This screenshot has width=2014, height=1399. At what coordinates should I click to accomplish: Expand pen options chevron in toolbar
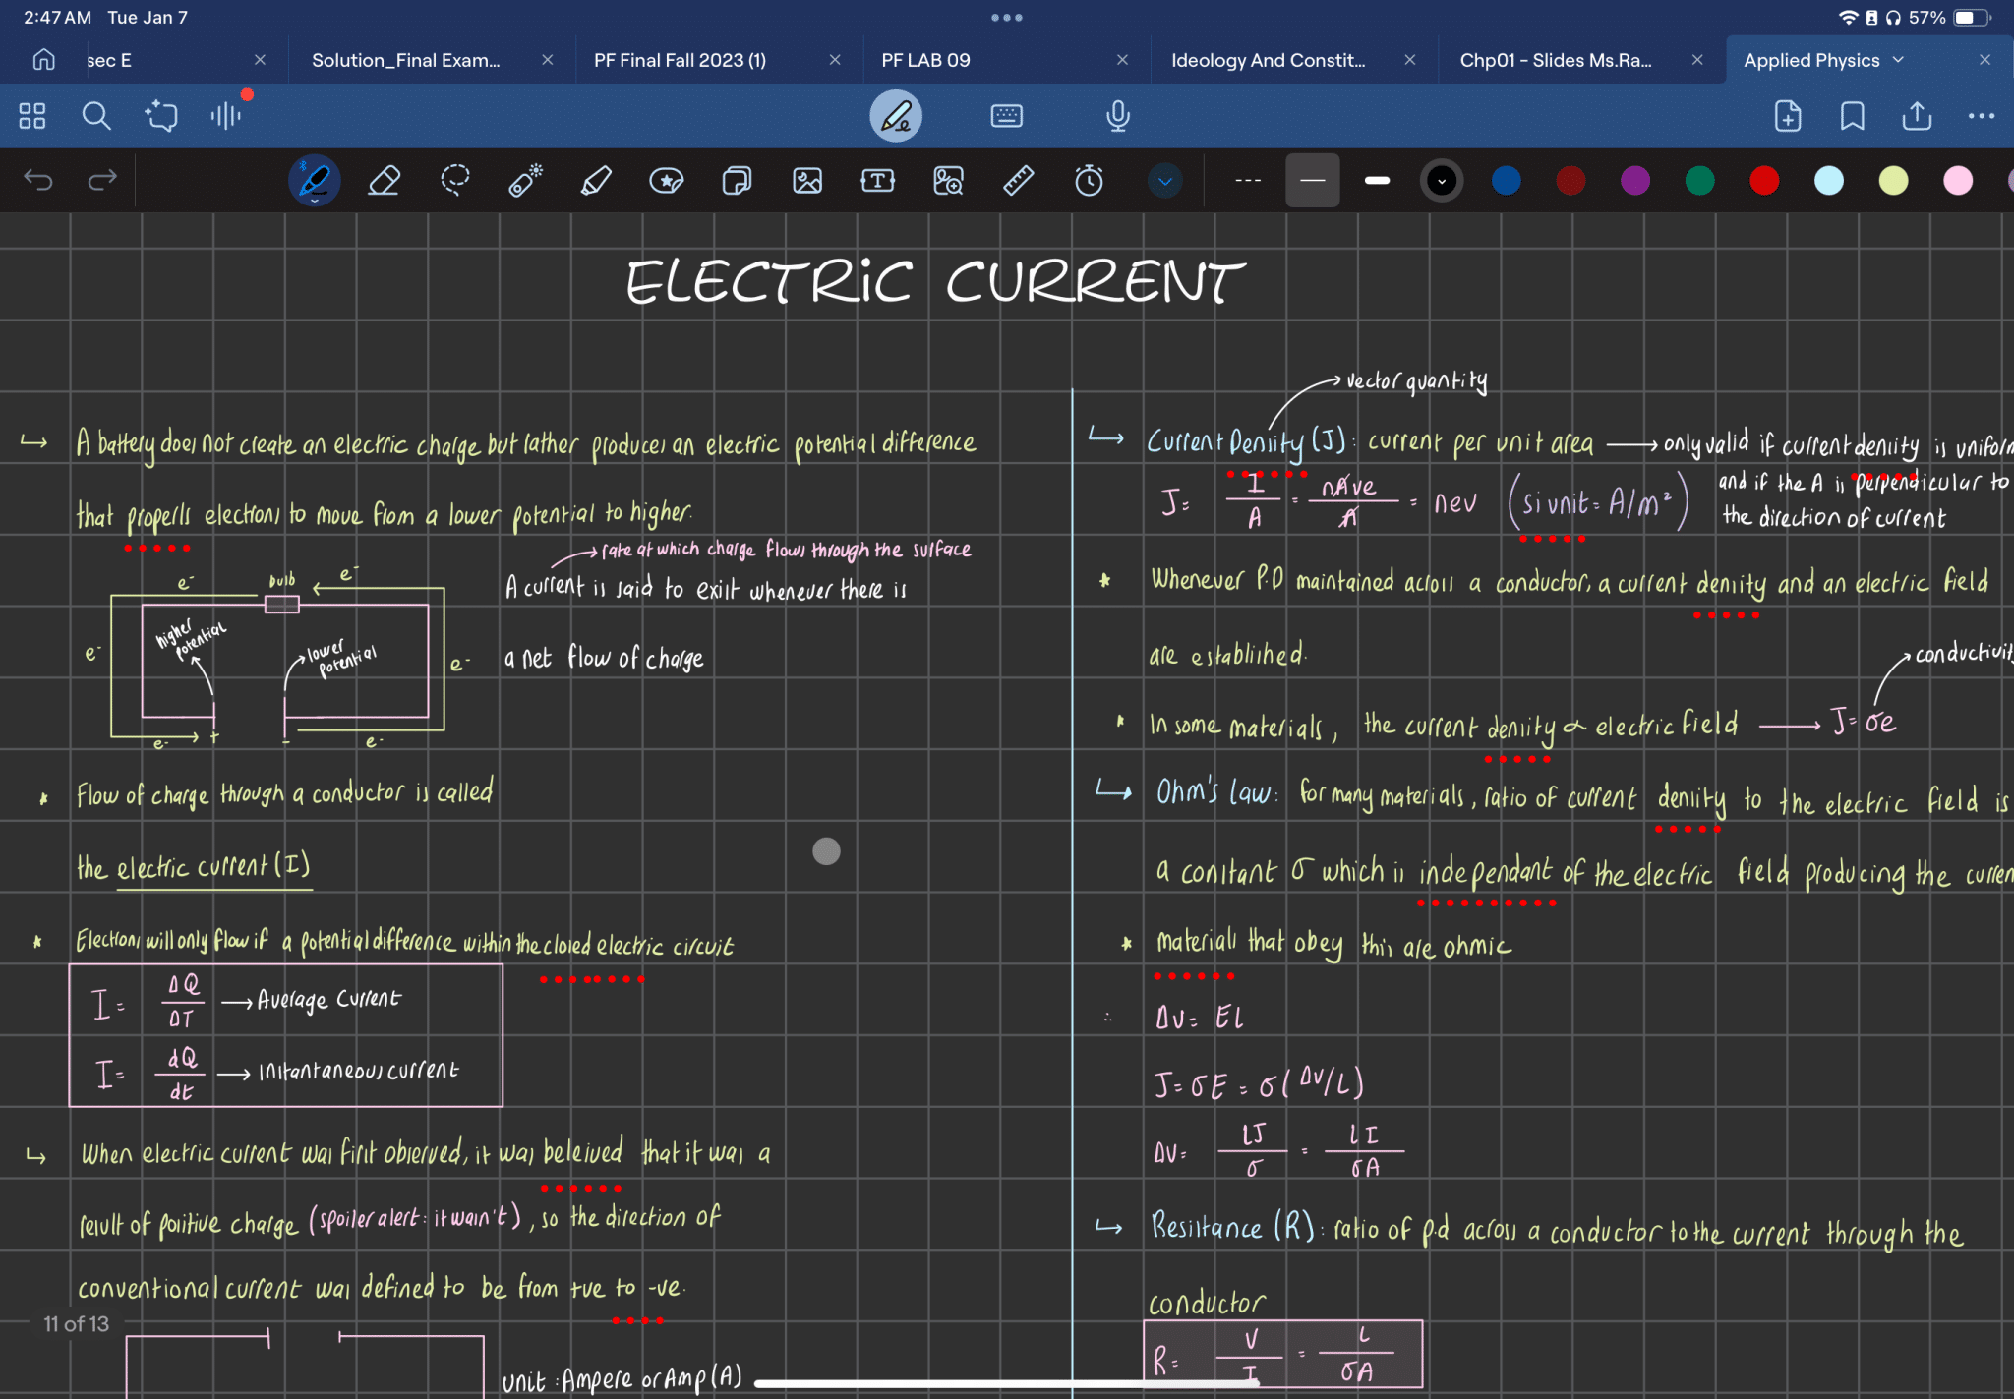coord(1164,181)
